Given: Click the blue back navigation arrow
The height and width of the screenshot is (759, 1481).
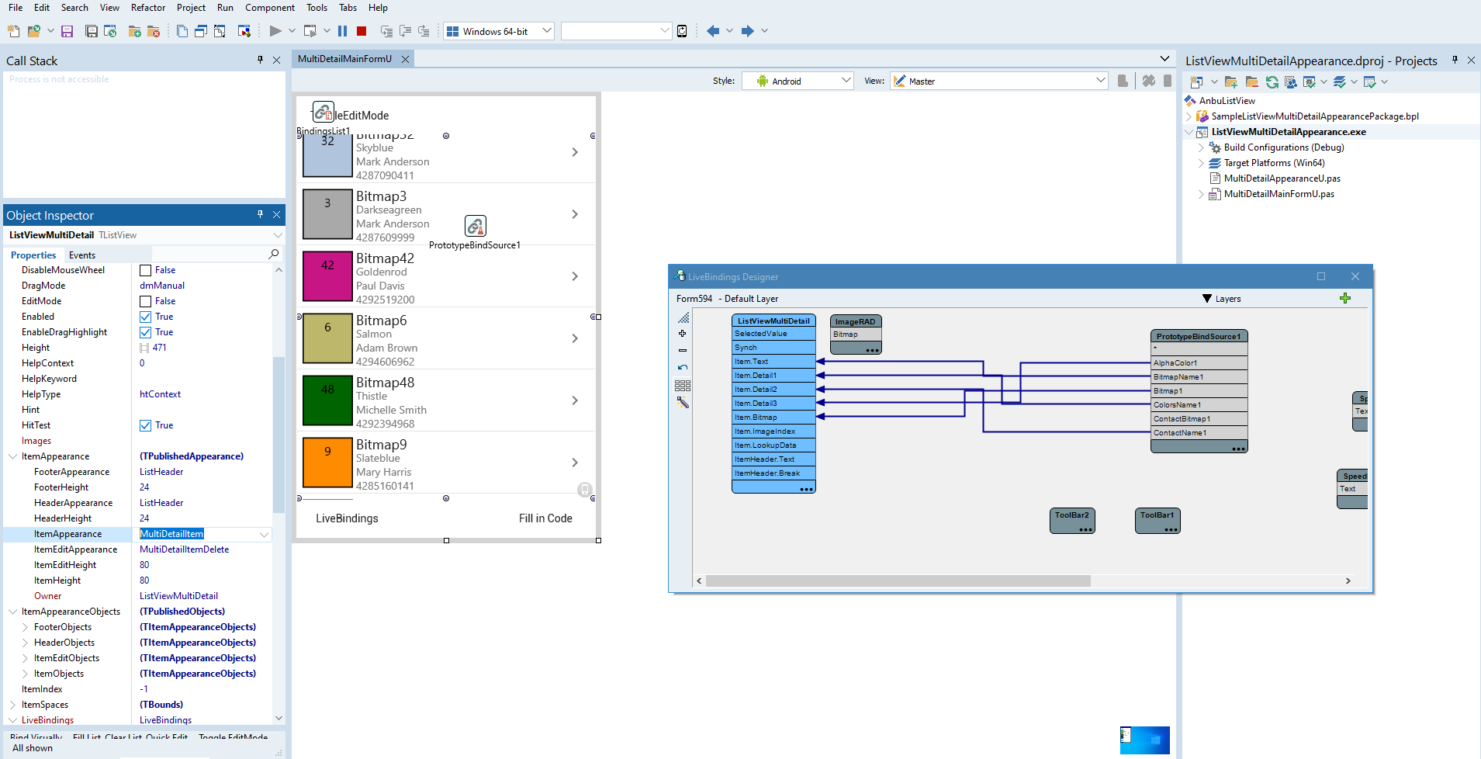Looking at the screenshot, I should (713, 31).
